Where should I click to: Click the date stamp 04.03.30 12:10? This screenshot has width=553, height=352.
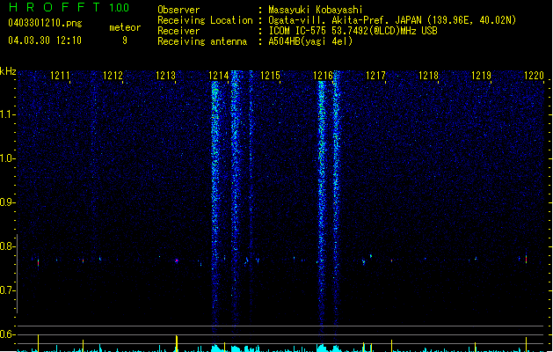45,40
